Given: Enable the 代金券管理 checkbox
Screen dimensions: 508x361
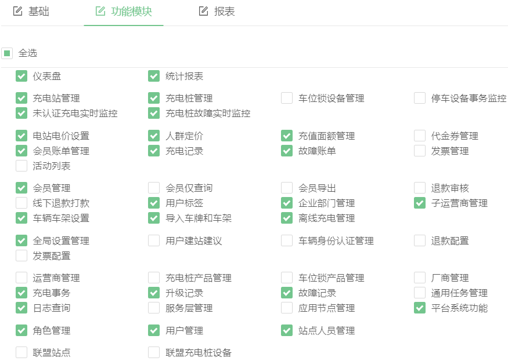Looking at the screenshot, I should pyautogui.click(x=420, y=136).
